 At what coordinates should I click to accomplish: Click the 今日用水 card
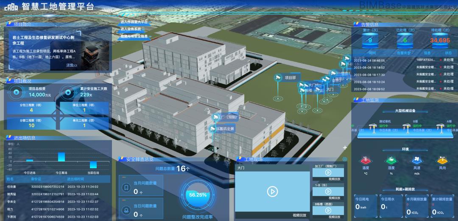click(x=391, y=206)
